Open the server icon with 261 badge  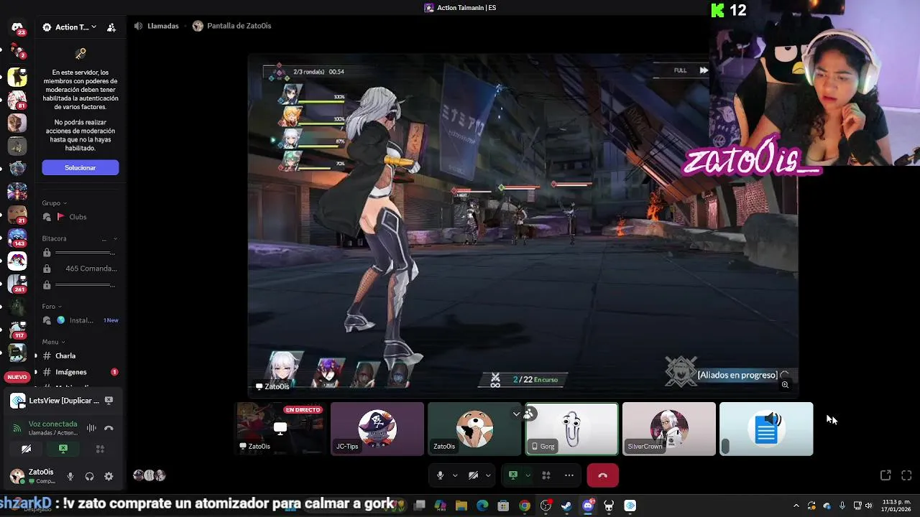pyautogui.click(x=17, y=283)
